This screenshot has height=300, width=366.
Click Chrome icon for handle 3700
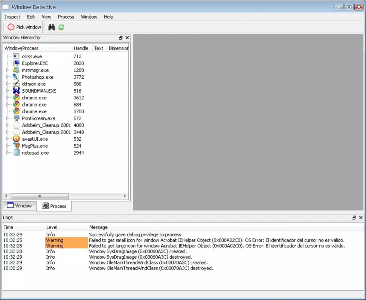pos(16,111)
